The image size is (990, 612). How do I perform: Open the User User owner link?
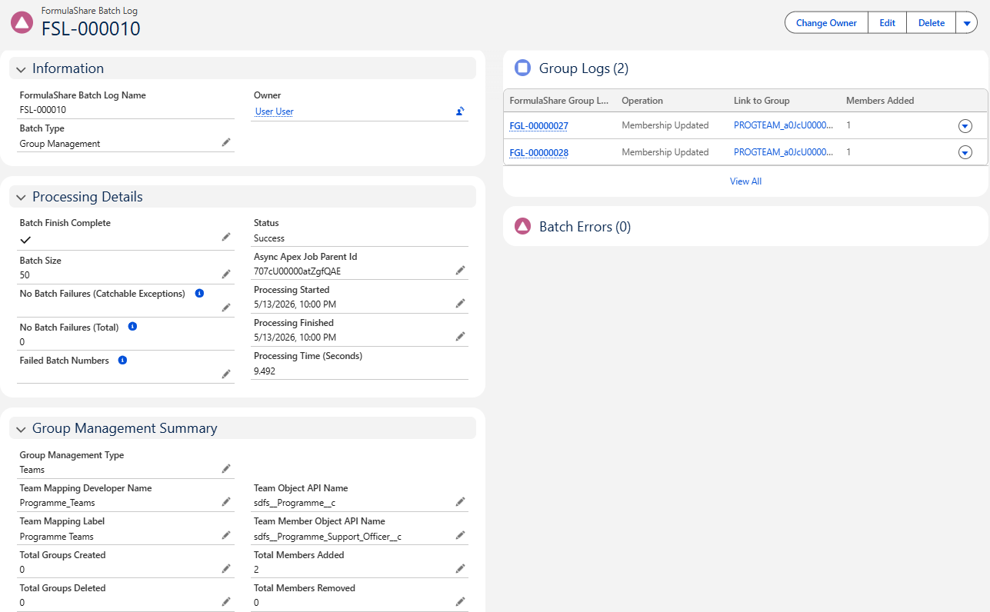[274, 111]
